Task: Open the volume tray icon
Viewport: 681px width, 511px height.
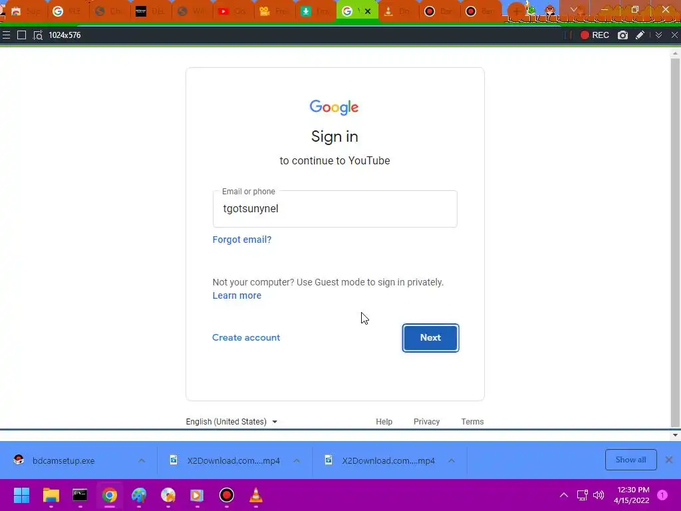Action: [x=599, y=495]
